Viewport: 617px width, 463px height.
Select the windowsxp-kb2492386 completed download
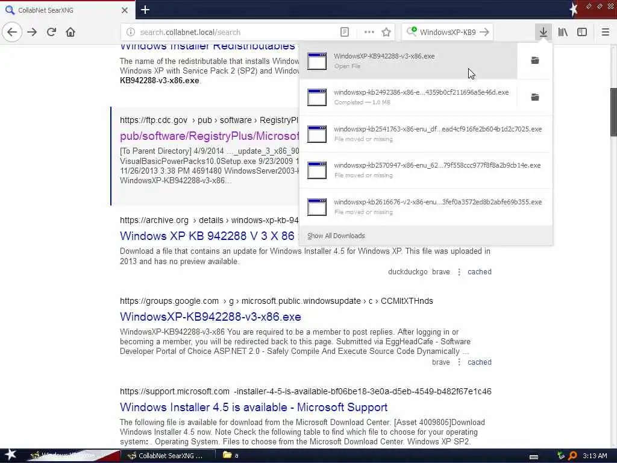pos(408,97)
